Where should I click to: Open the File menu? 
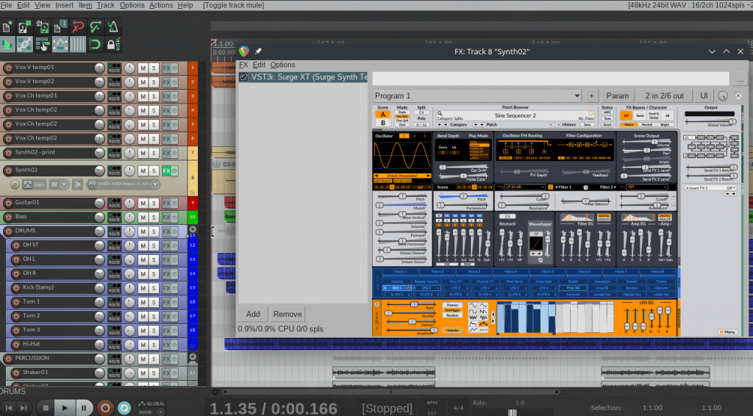6,5
